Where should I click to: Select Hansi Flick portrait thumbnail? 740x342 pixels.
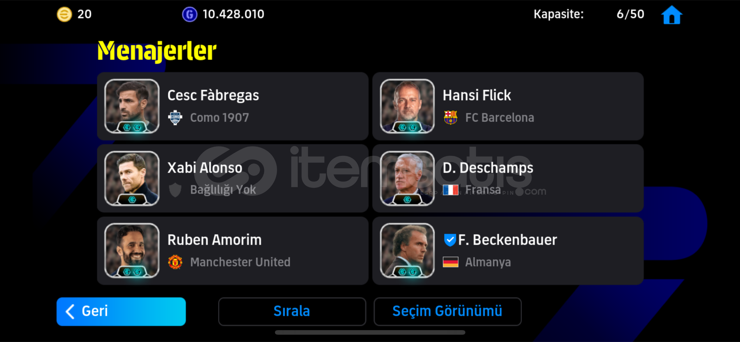pyautogui.click(x=407, y=106)
